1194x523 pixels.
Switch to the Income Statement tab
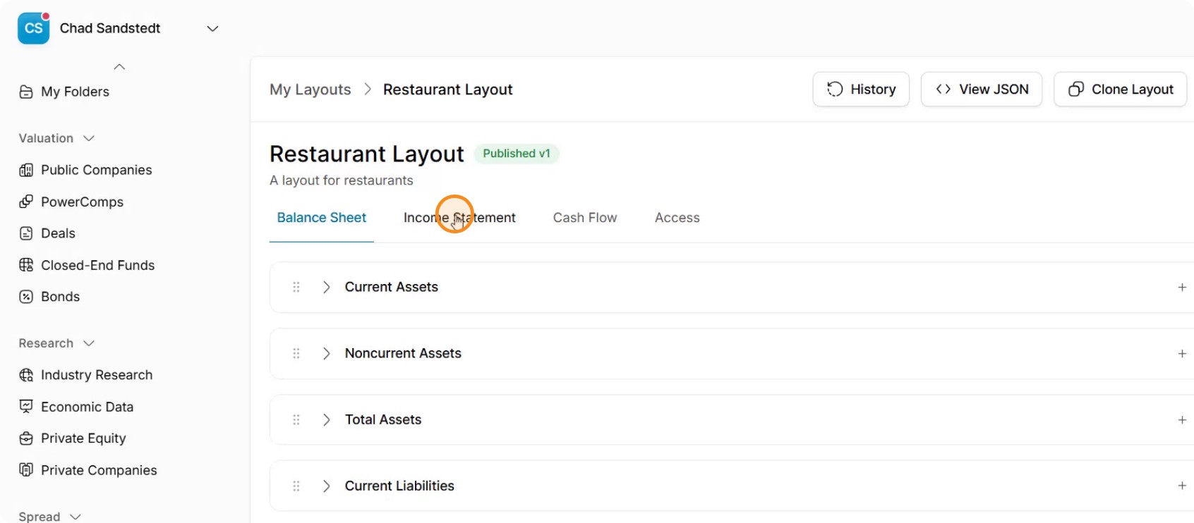(459, 218)
